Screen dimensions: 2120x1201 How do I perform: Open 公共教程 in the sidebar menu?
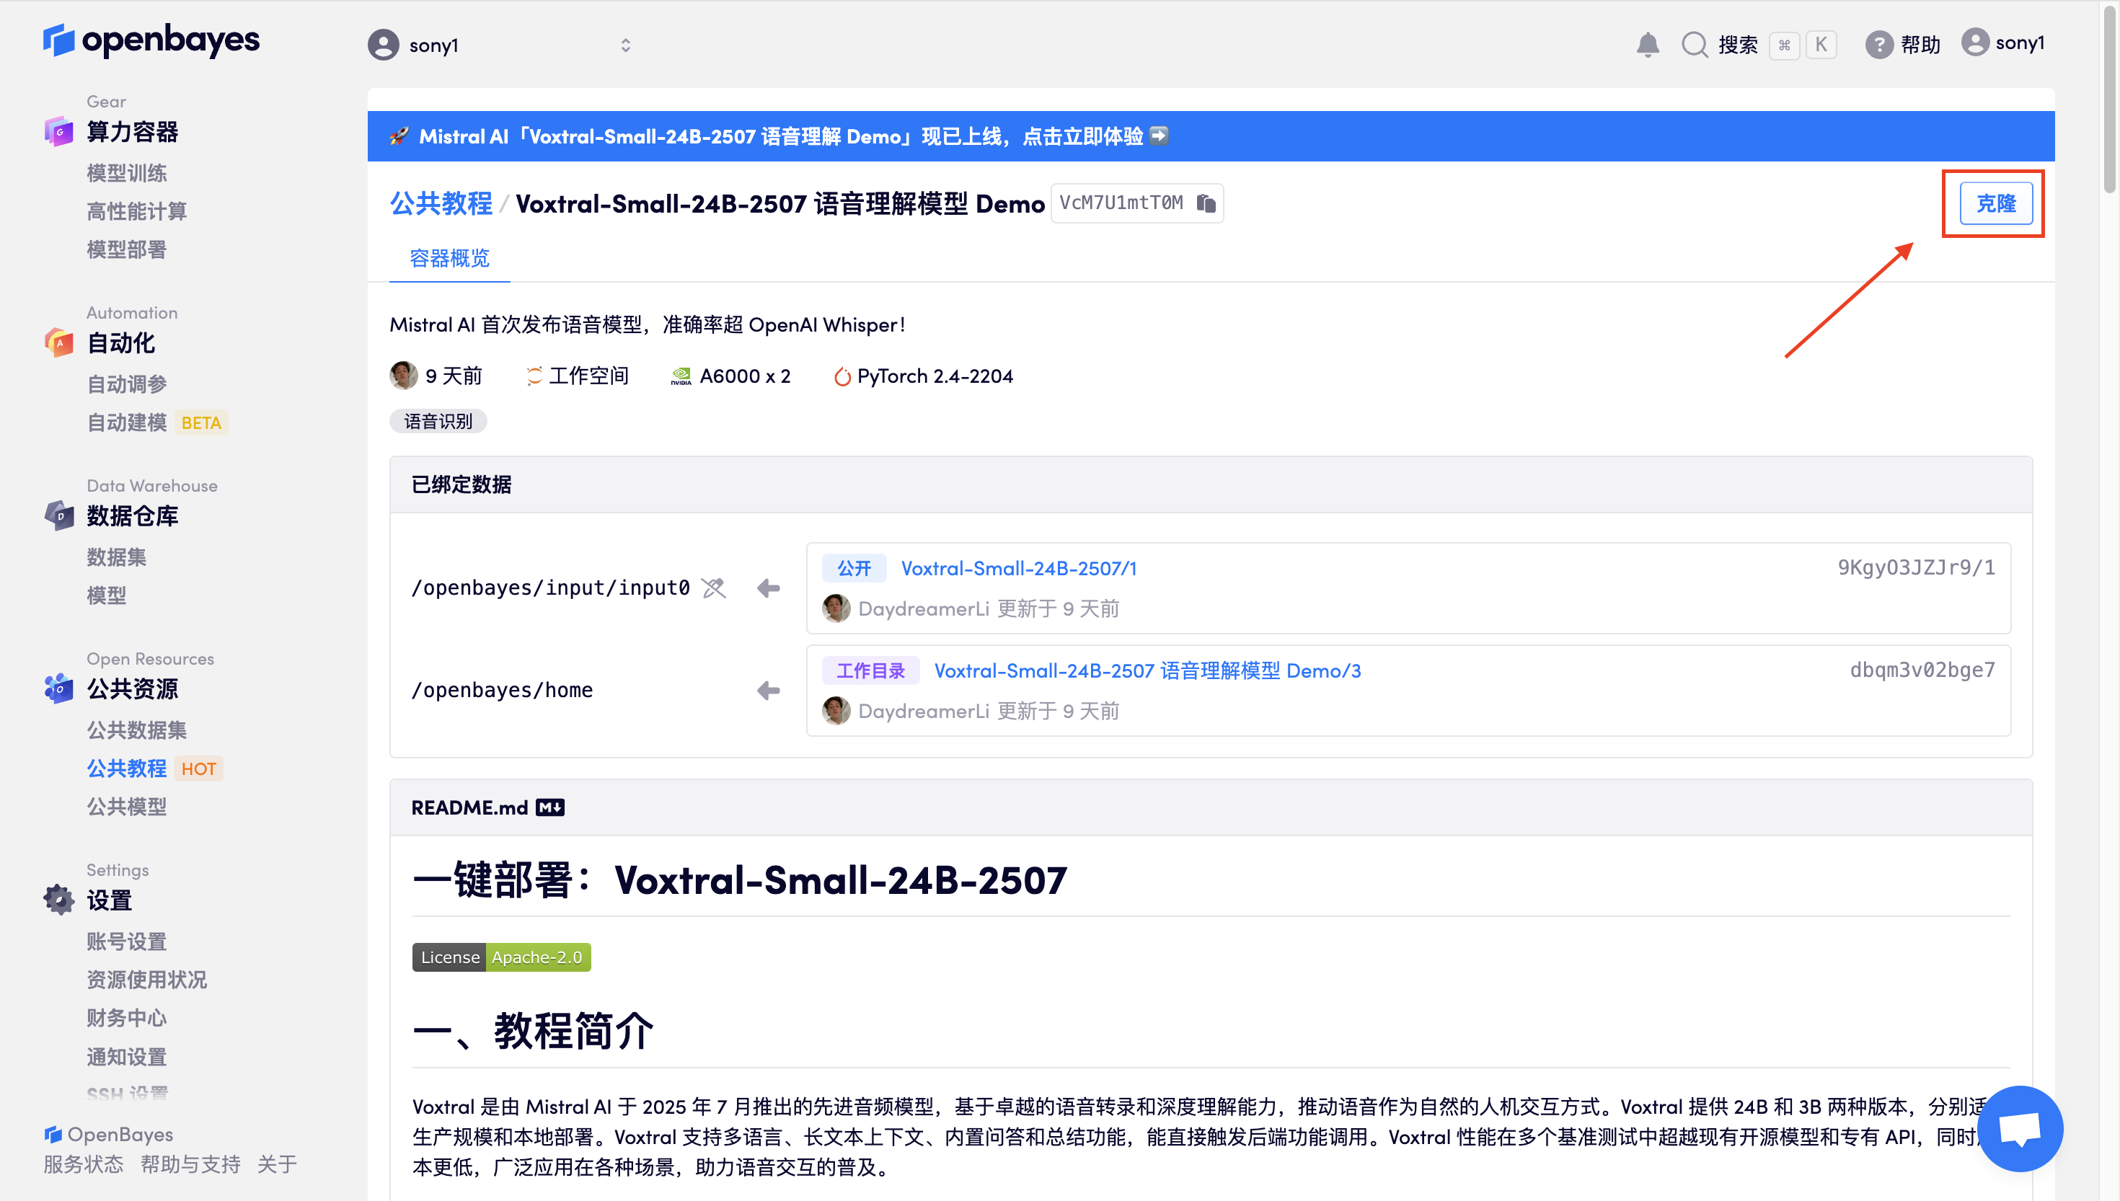click(127, 768)
